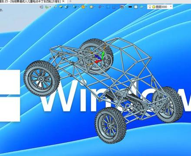
Task: Expand arrow beside the gray picture icon
Action: coord(125,7)
